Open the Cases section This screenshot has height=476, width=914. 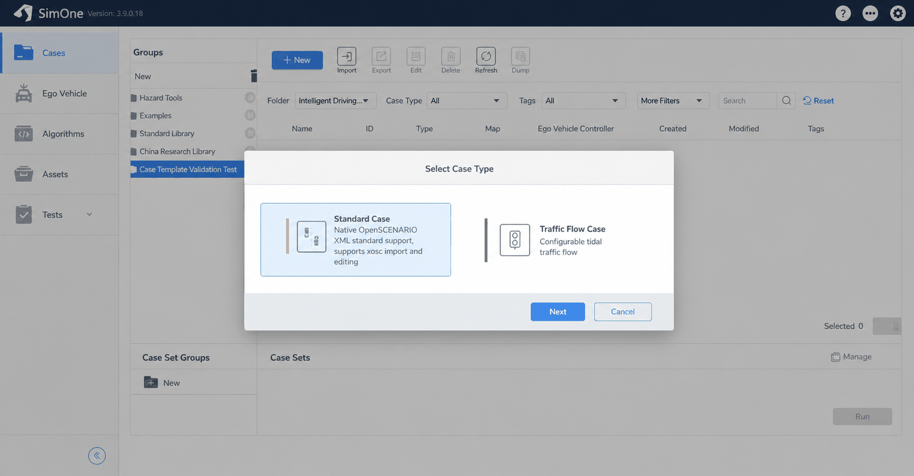pyautogui.click(x=60, y=53)
